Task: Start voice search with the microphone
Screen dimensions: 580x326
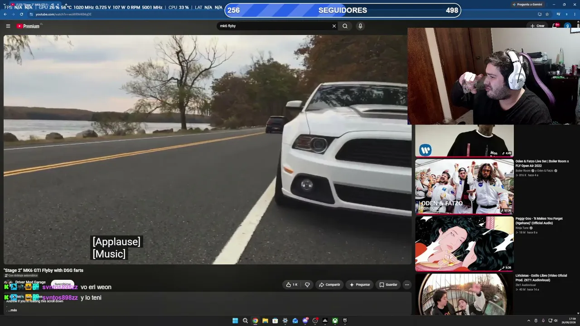Action: coord(360,26)
